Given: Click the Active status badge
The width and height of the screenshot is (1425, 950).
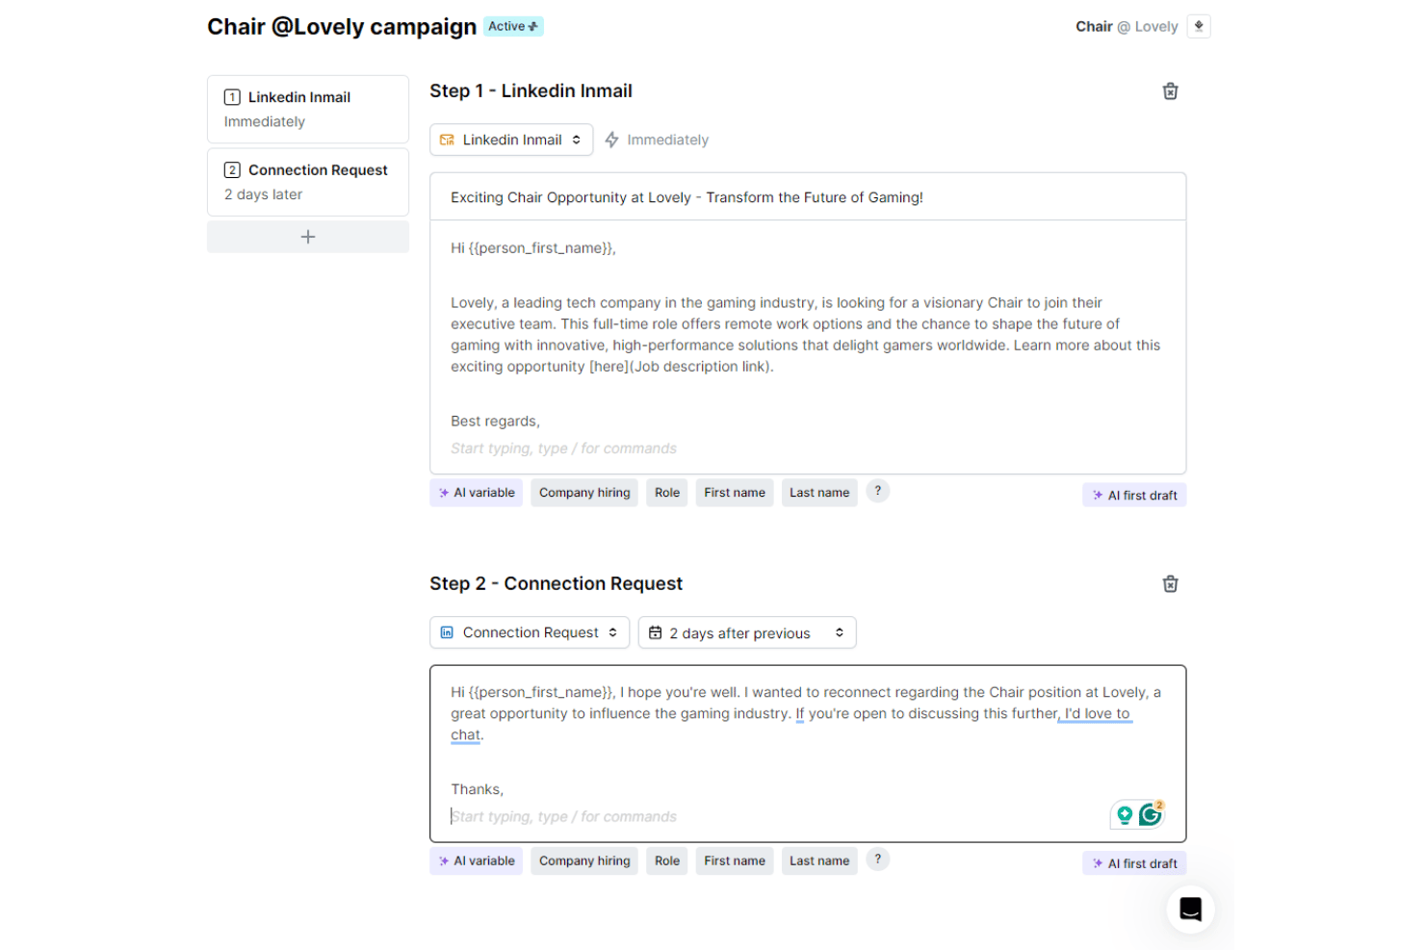Looking at the screenshot, I should [513, 26].
